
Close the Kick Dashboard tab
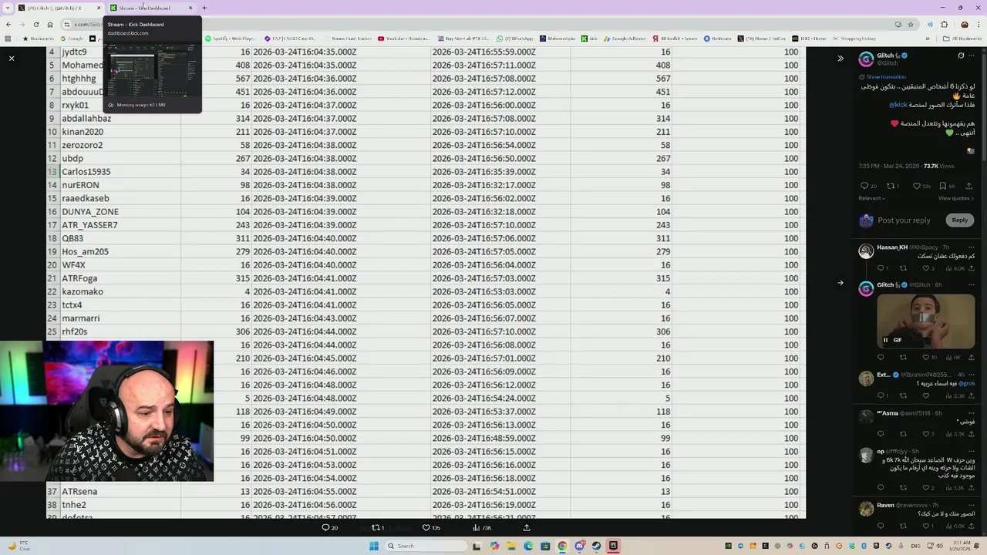190,8
